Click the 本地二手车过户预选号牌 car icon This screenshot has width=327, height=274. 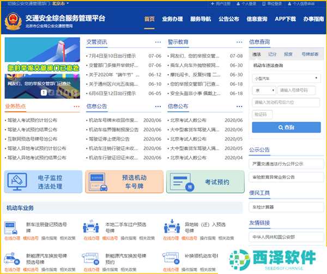pos(91,228)
